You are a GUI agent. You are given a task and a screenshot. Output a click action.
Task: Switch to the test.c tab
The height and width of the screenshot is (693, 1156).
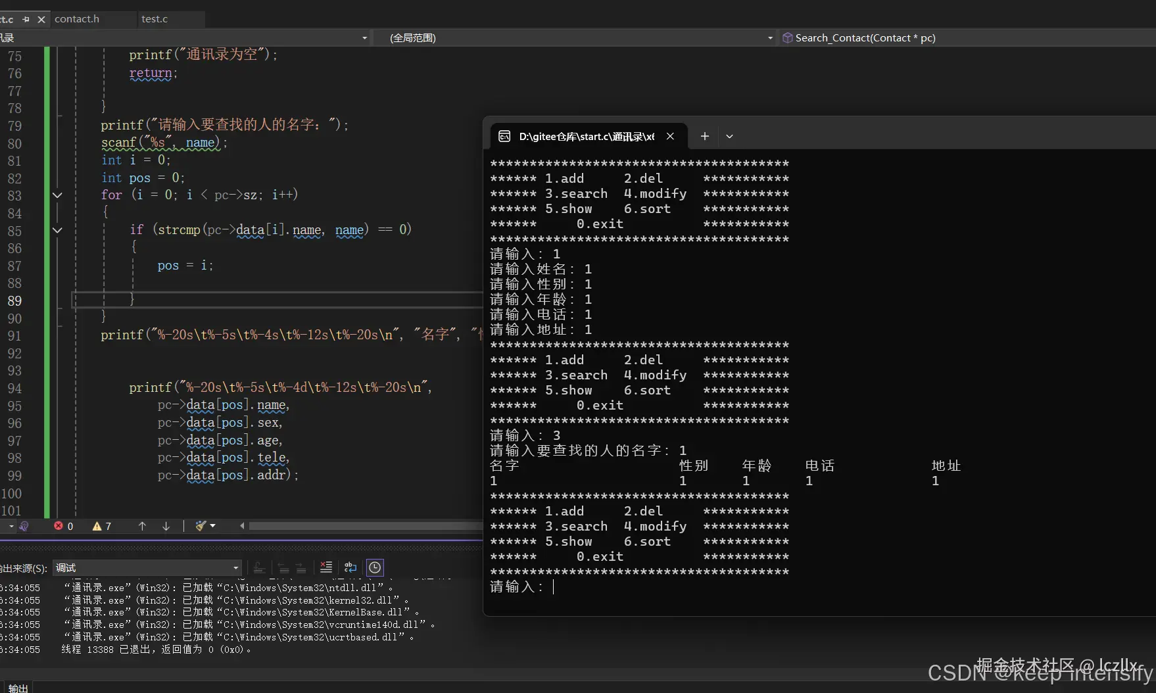click(x=155, y=19)
